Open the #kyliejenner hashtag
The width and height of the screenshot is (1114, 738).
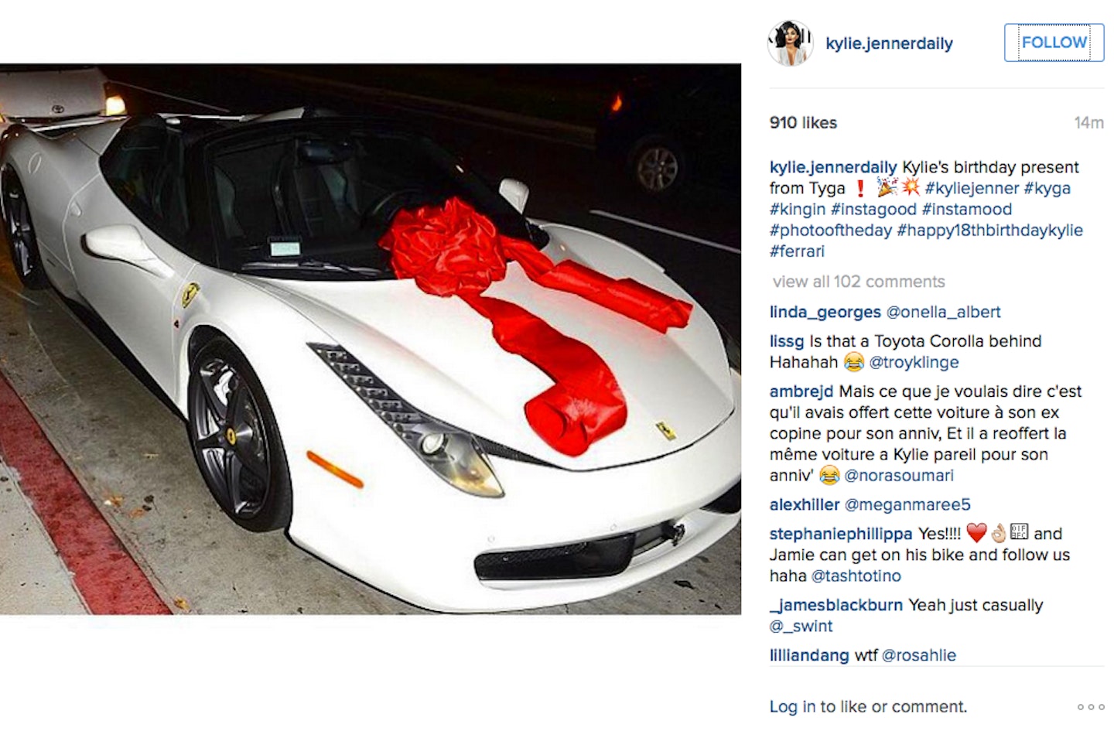coord(972,188)
